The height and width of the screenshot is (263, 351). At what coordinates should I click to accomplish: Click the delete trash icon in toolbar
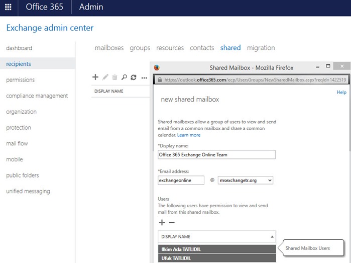tap(114, 77)
